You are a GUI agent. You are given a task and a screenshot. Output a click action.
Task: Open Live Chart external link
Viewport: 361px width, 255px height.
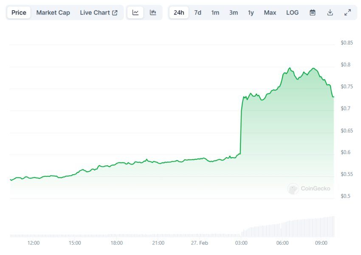pyautogui.click(x=99, y=12)
